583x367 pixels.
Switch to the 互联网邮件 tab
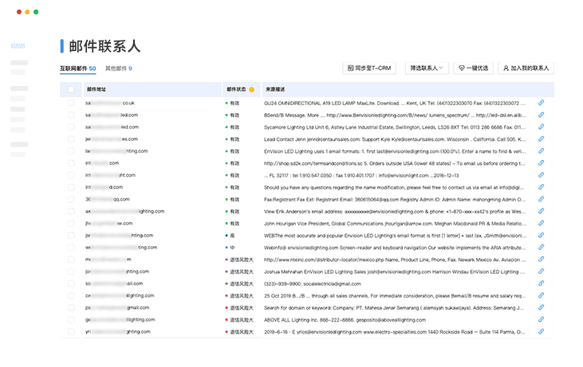coord(77,69)
